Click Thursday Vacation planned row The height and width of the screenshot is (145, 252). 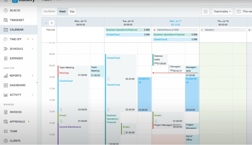pyautogui.click(x=223, y=30)
